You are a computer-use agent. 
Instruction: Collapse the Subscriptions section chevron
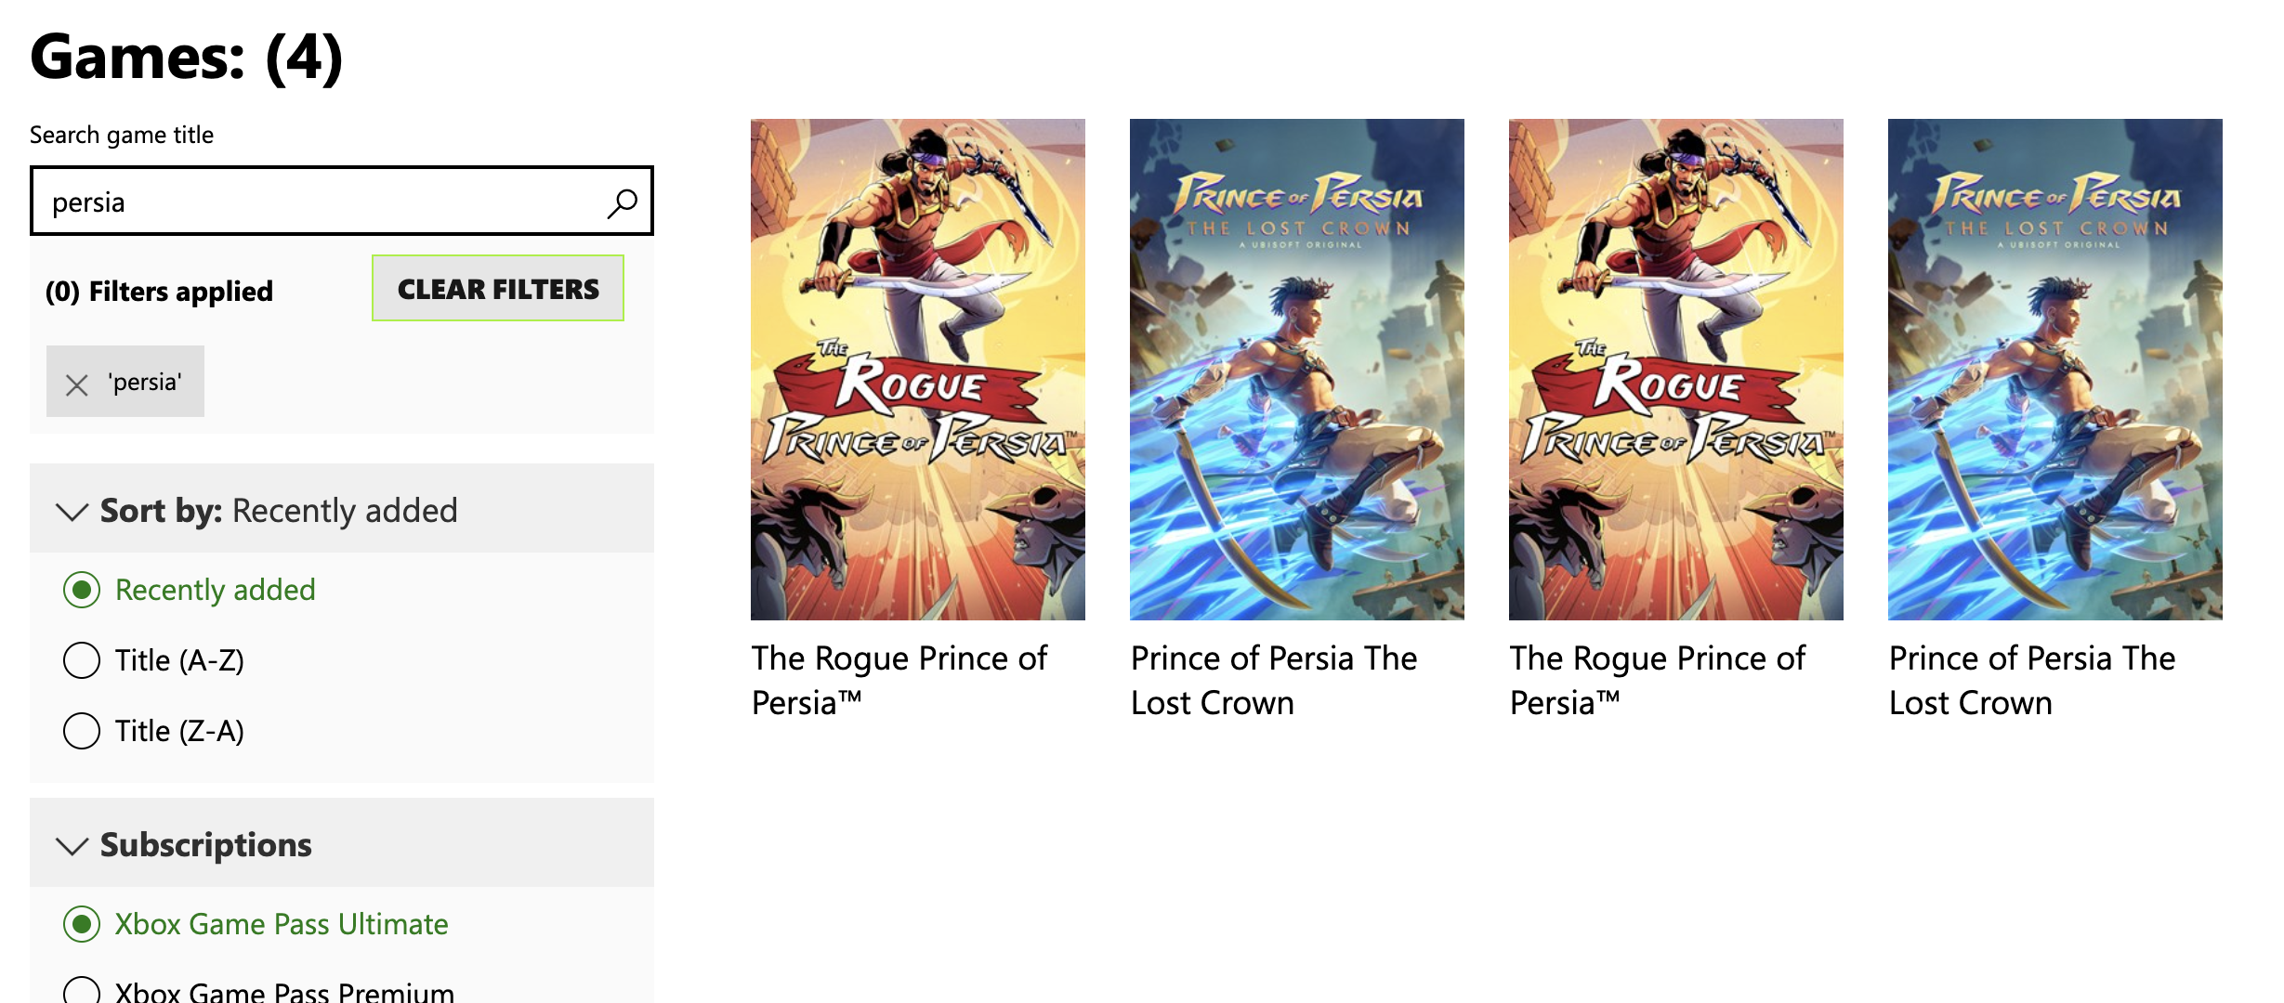pyautogui.click(x=72, y=845)
